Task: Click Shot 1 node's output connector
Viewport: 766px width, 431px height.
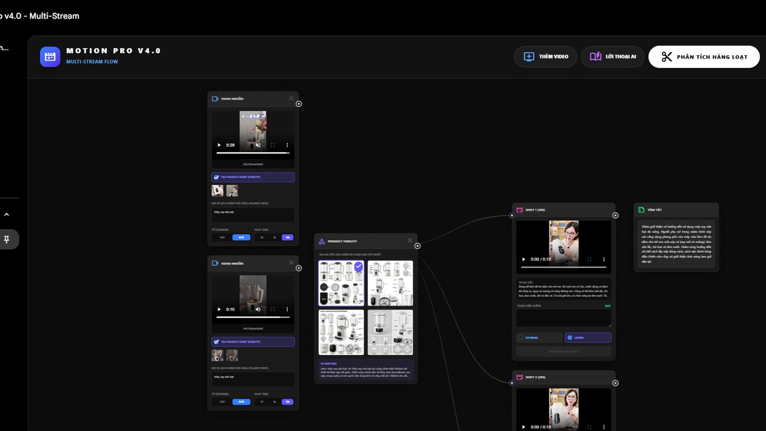Action: tap(615, 215)
